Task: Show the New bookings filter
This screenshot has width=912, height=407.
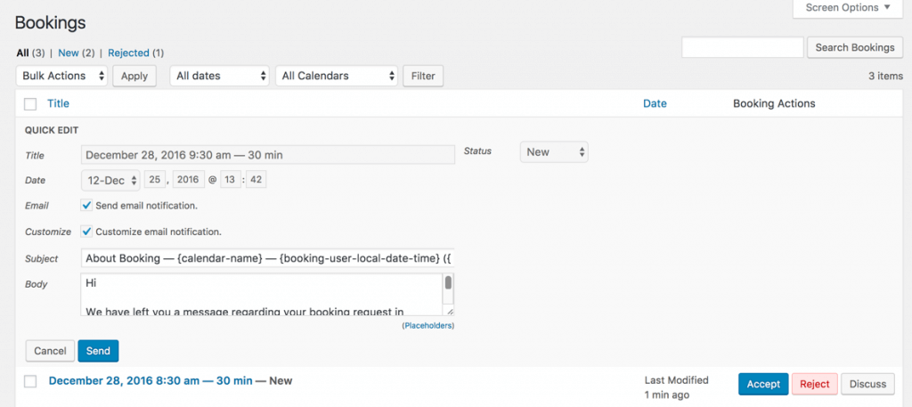Action: click(69, 53)
